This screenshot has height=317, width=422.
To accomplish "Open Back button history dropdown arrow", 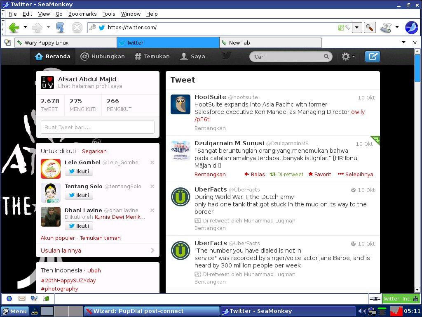I will point(25,27).
